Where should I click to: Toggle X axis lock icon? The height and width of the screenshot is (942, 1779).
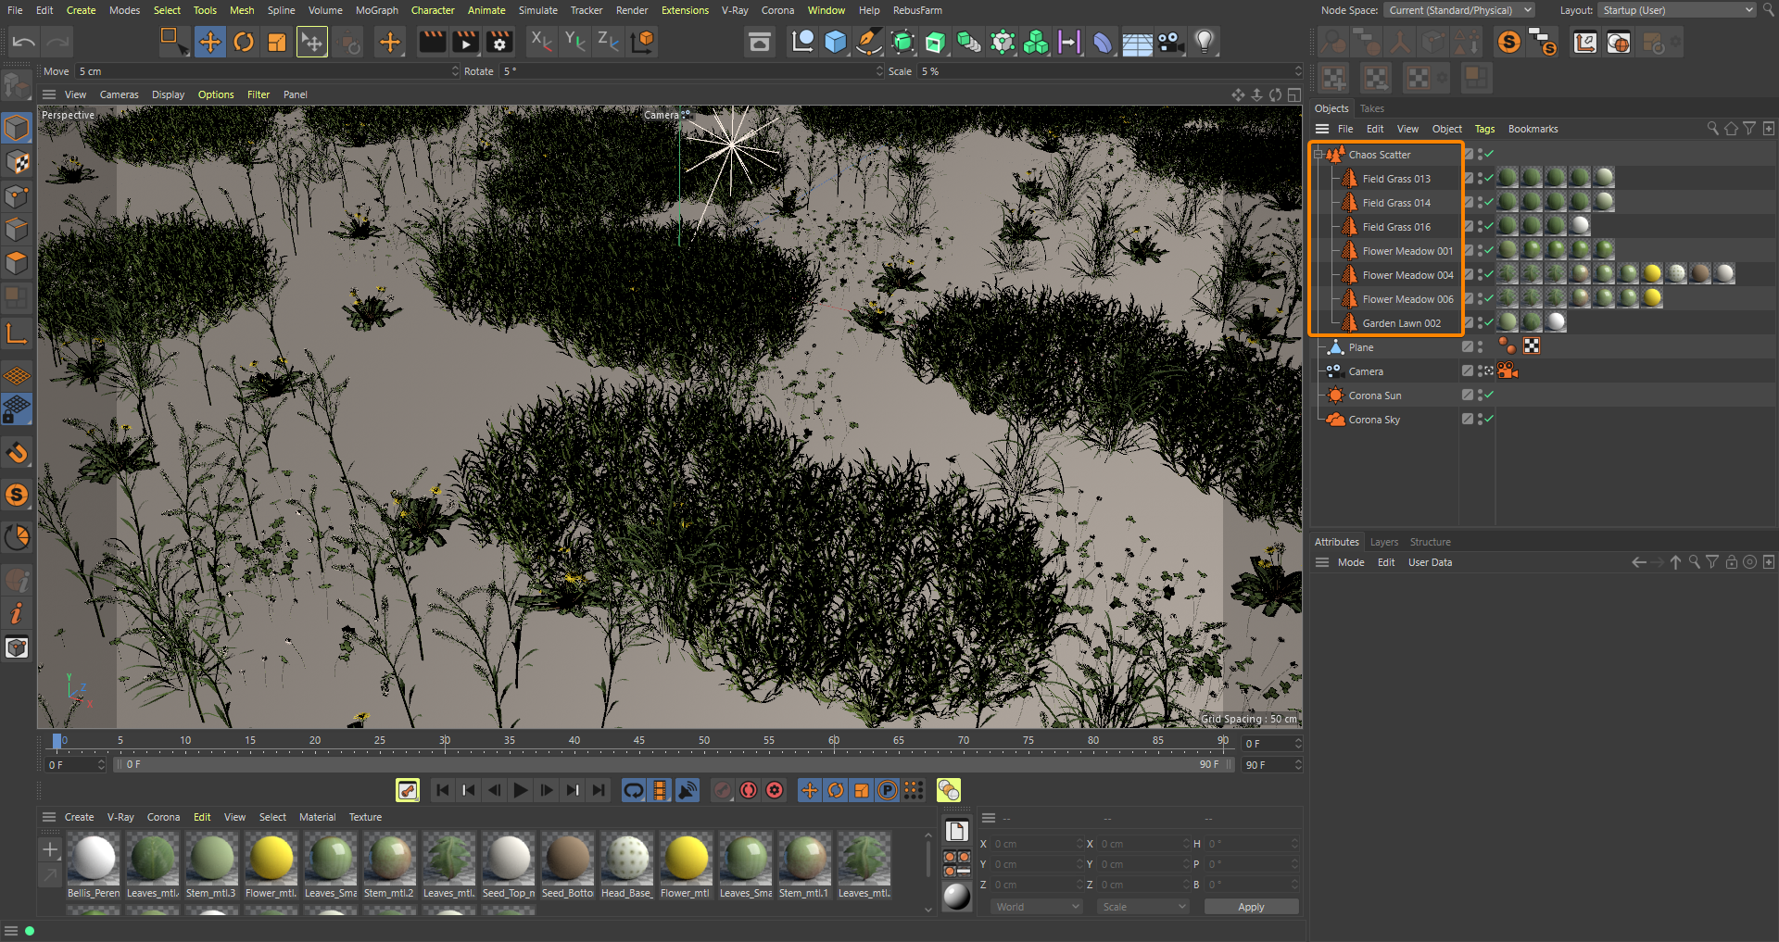(x=541, y=41)
